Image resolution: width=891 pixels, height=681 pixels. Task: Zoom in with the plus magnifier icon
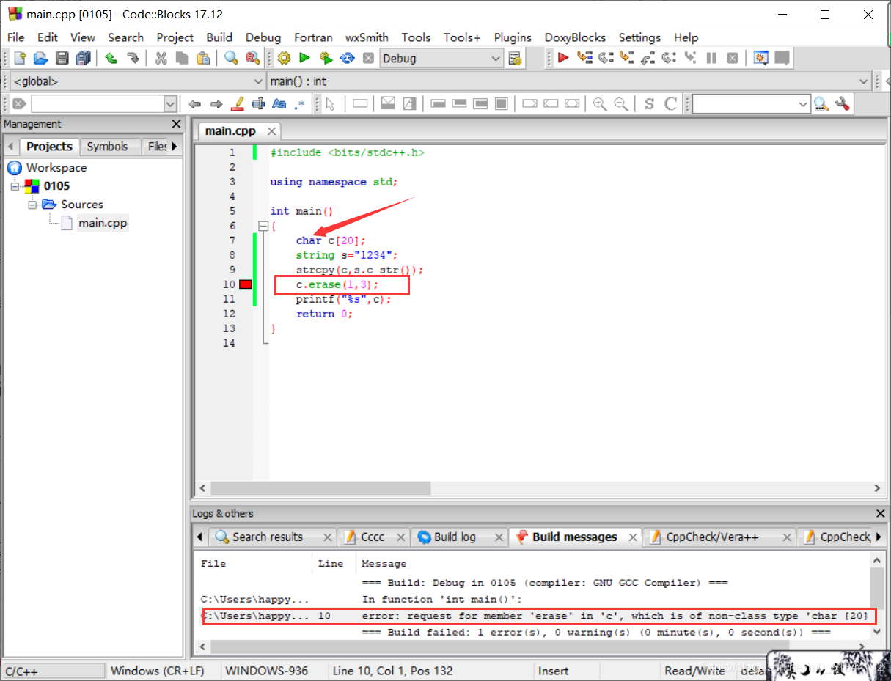(600, 104)
